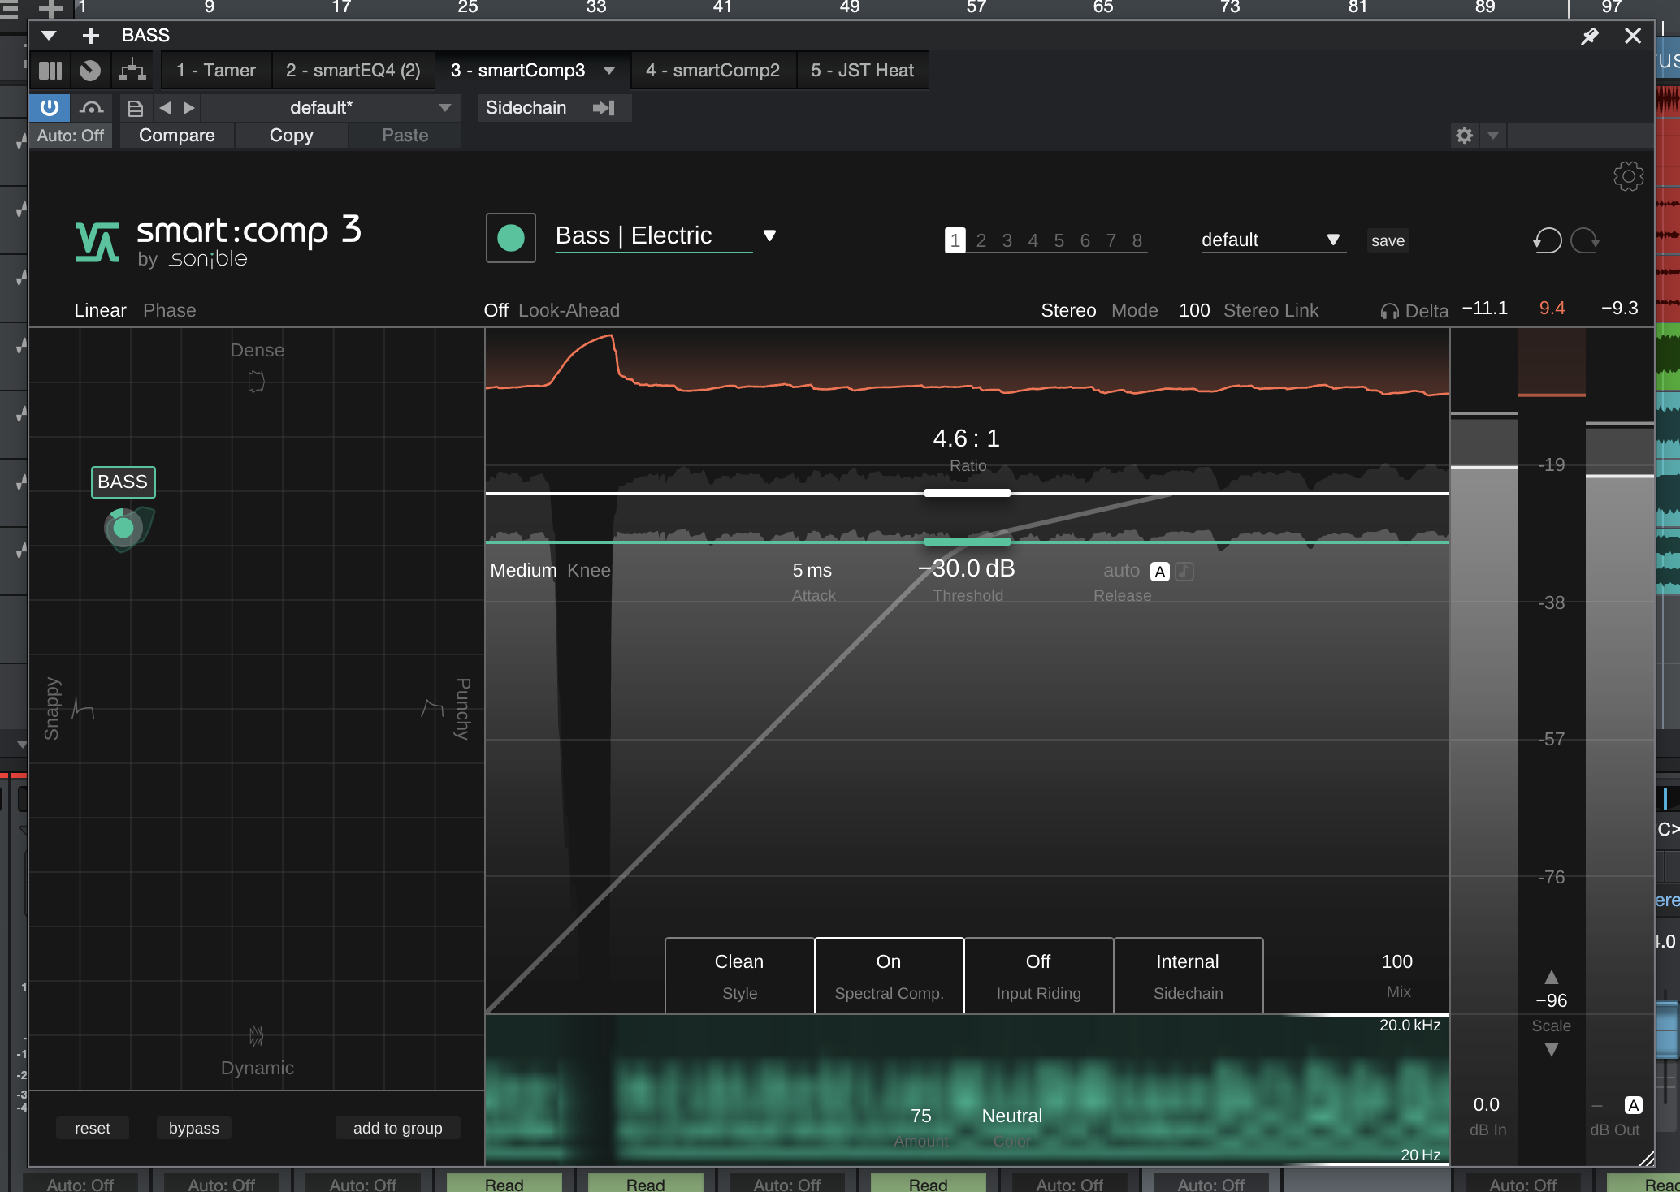
Task: Select state slot 5
Action: (1059, 240)
